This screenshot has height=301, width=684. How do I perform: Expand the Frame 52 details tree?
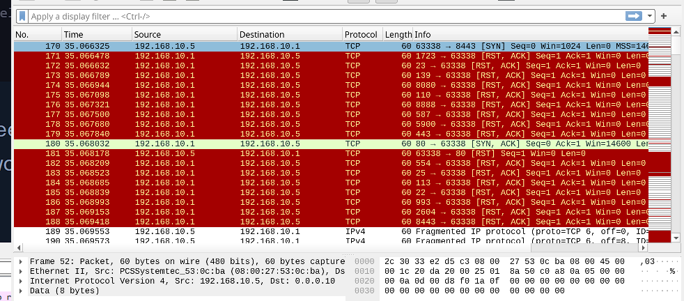tap(20, 261)
